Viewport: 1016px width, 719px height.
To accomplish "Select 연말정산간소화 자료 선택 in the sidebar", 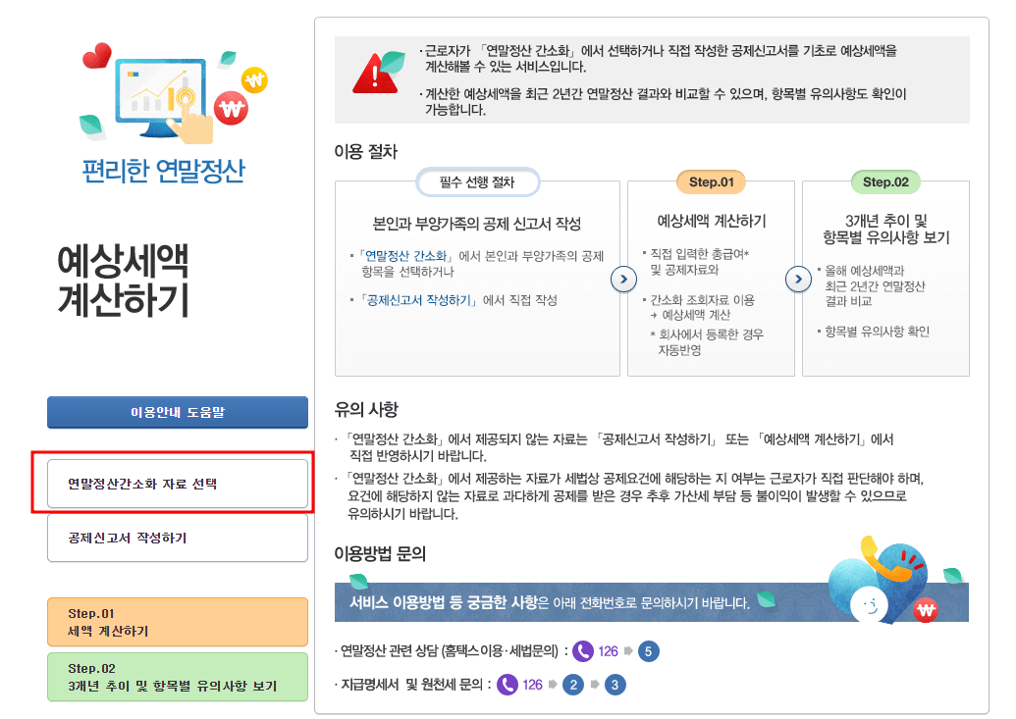I will 177,481.
